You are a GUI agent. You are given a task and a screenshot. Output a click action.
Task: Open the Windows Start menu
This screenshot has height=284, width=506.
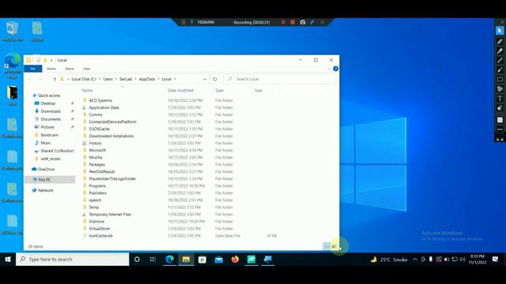8,260
